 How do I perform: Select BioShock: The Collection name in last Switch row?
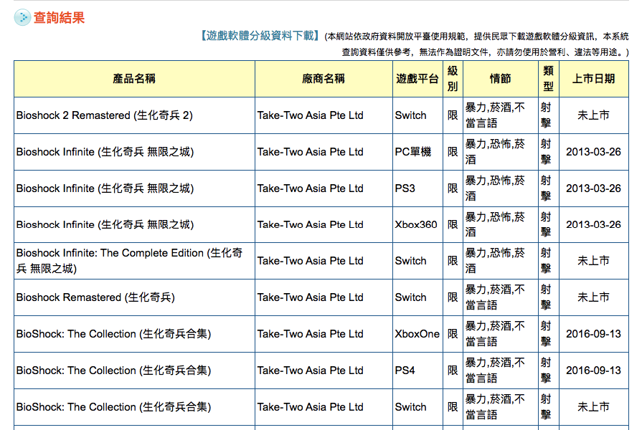coord(113,407)
